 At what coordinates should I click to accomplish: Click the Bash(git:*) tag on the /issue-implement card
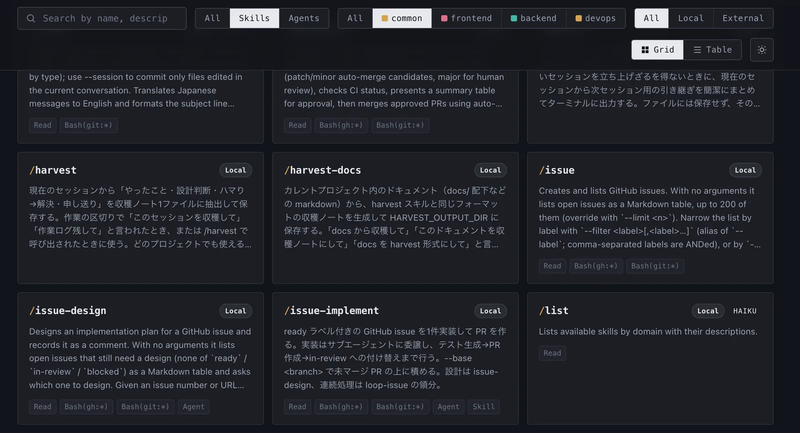click(x=400, y=407)
